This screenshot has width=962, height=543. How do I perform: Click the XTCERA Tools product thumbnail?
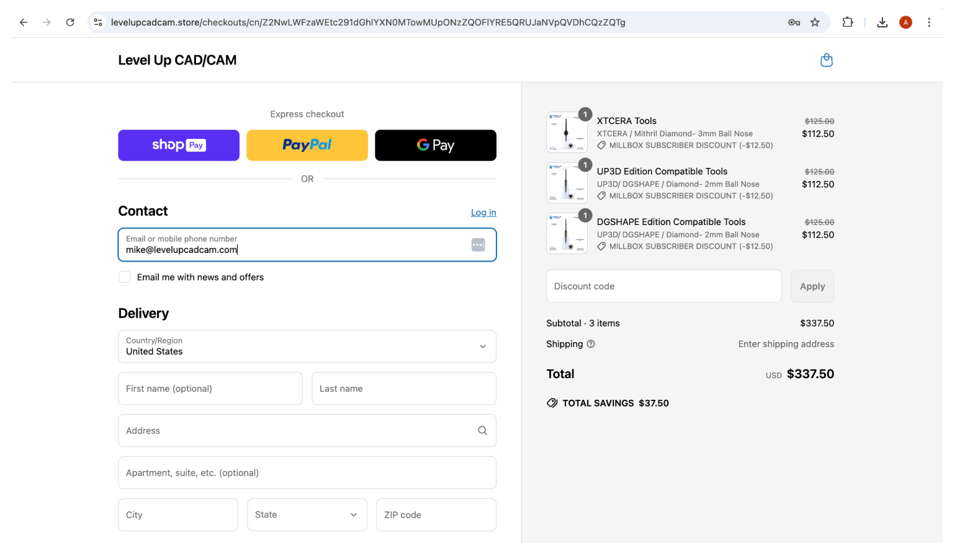[x=567, y=132]
